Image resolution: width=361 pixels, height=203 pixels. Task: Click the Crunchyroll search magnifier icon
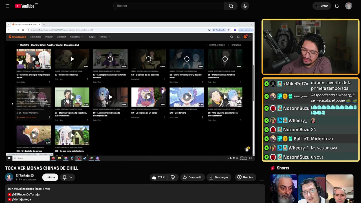coord(232,37)
